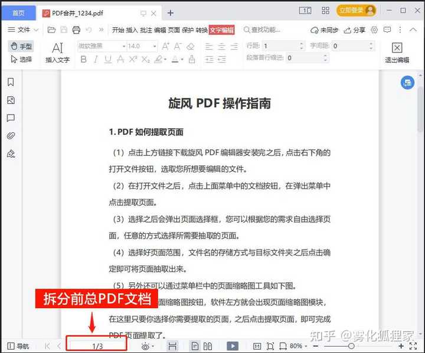Click the format painter stamp icon

[x=192, y=59]
